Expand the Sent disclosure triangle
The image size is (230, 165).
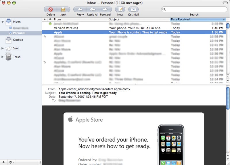[x=3, y=48]
